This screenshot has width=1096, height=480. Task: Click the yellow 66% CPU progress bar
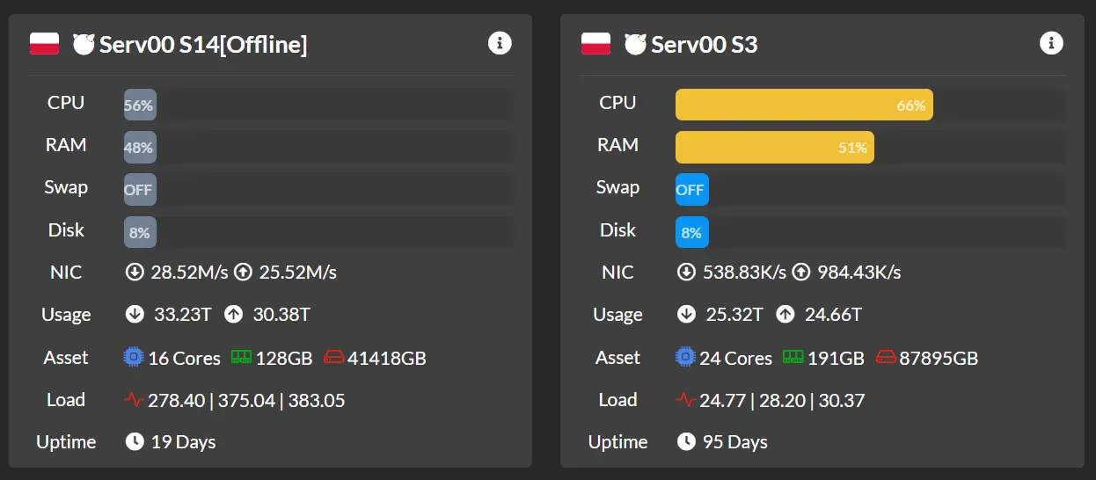pos(804,105)
